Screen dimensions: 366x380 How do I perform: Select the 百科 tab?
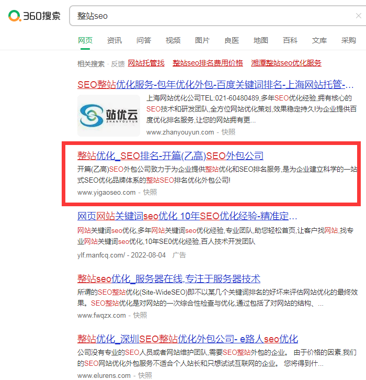tap(290, 40)
